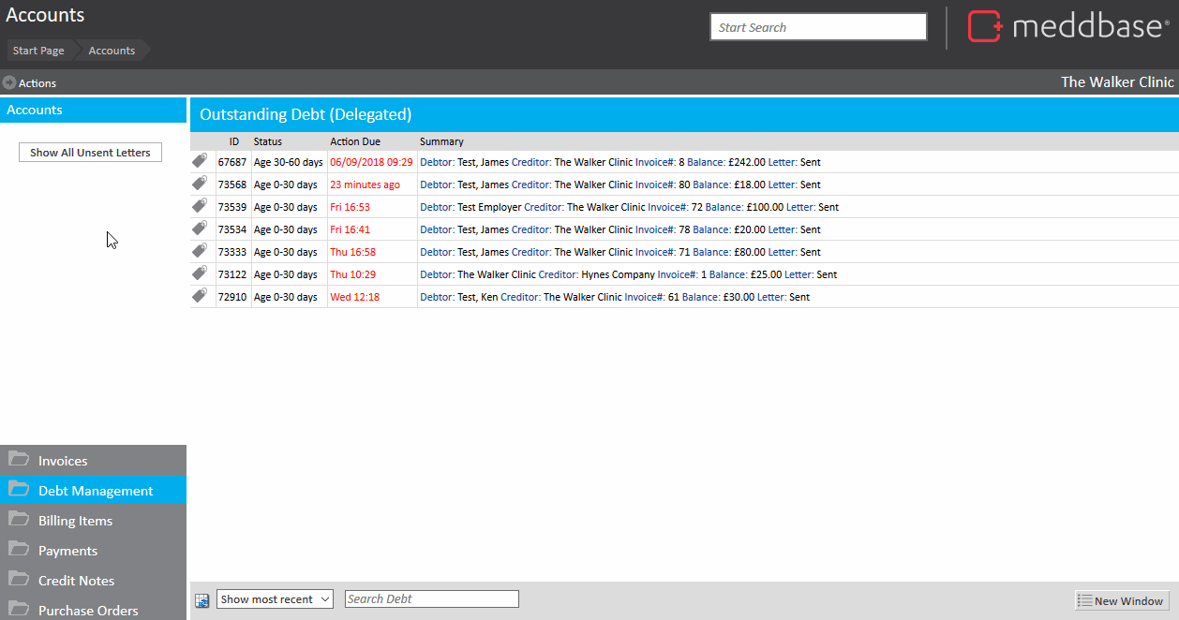
Task: Select the Debt Management section
Action: click(95, 491)
